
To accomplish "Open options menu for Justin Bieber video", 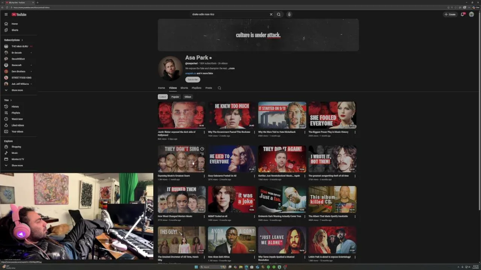I will pyautogui.click(x=204, y=132).
